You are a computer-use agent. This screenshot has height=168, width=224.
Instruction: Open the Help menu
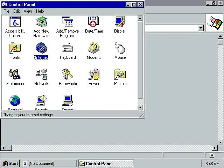[x=40, y=11]
